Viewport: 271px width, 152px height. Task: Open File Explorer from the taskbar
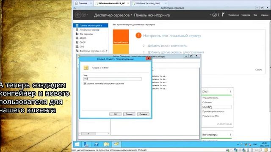[106, 144]
